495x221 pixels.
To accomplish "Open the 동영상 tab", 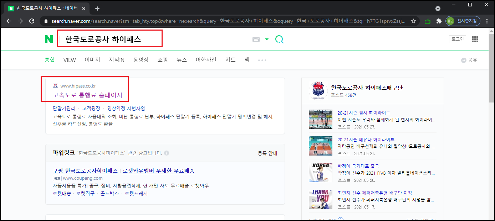I will coord(141,60).
